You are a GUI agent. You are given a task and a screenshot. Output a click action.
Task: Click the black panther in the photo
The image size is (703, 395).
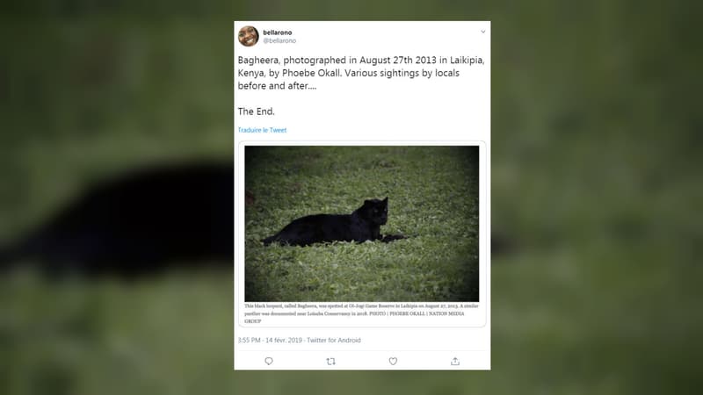(x=334, y=223)
